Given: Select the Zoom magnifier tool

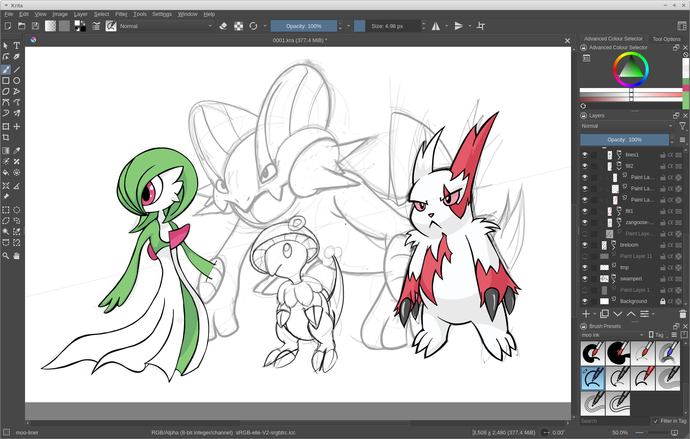Looking at the screenshot, I should [x=6, y=256].
